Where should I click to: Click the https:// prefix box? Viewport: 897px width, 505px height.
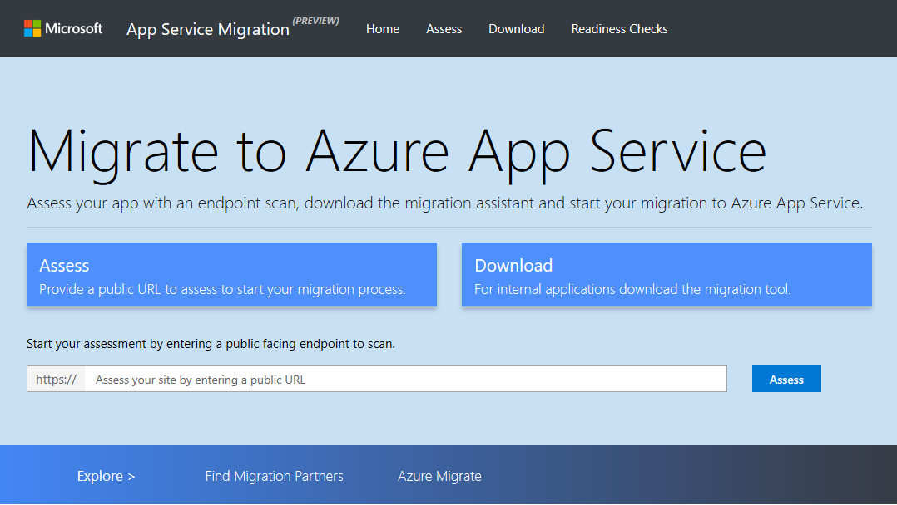56,380
